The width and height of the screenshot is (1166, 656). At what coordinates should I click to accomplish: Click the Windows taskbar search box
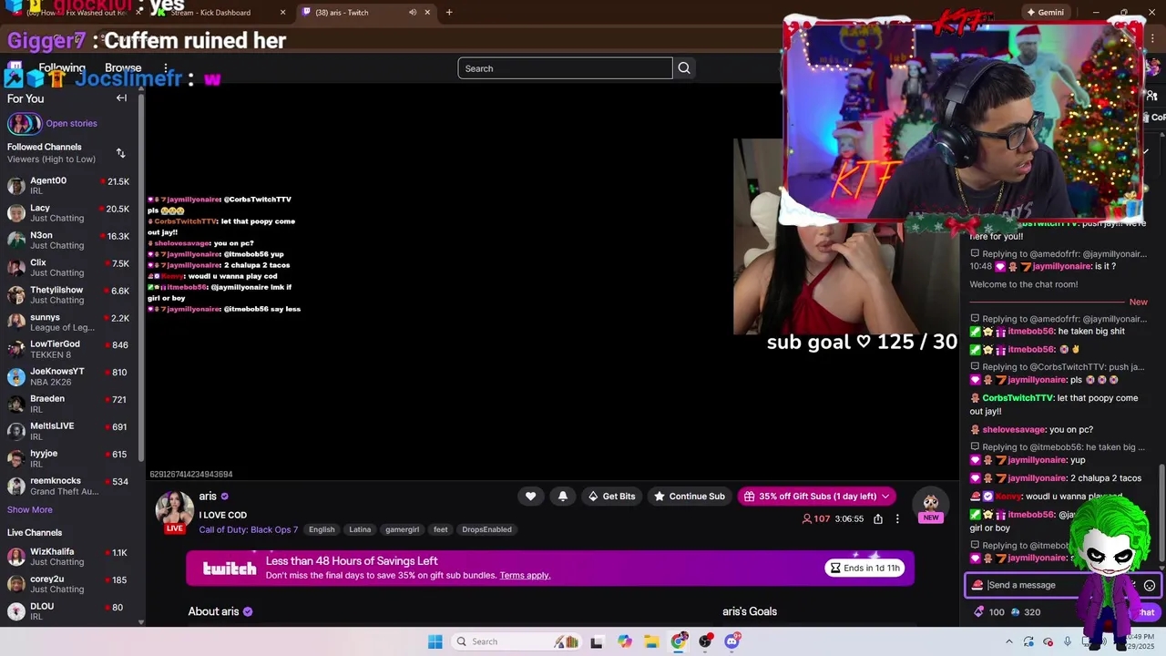pos(515,641)
